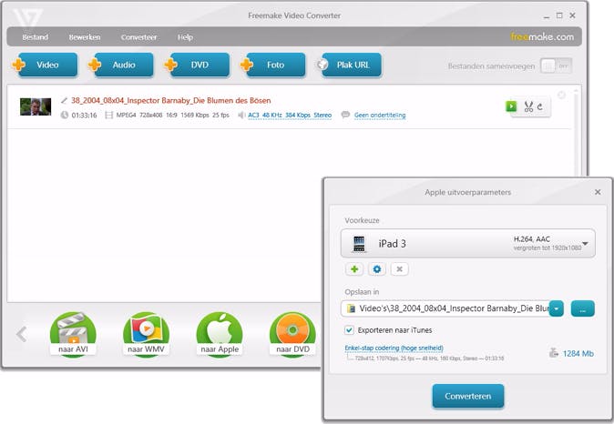This screenshot has height=424, width=614.
Task: Browse for folder with ellipsis button
Action: (583, 308)
